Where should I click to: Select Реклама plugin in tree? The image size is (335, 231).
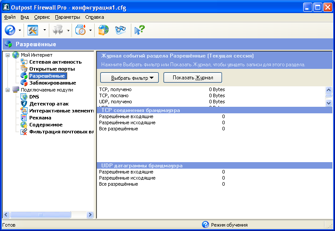[40, 118]
